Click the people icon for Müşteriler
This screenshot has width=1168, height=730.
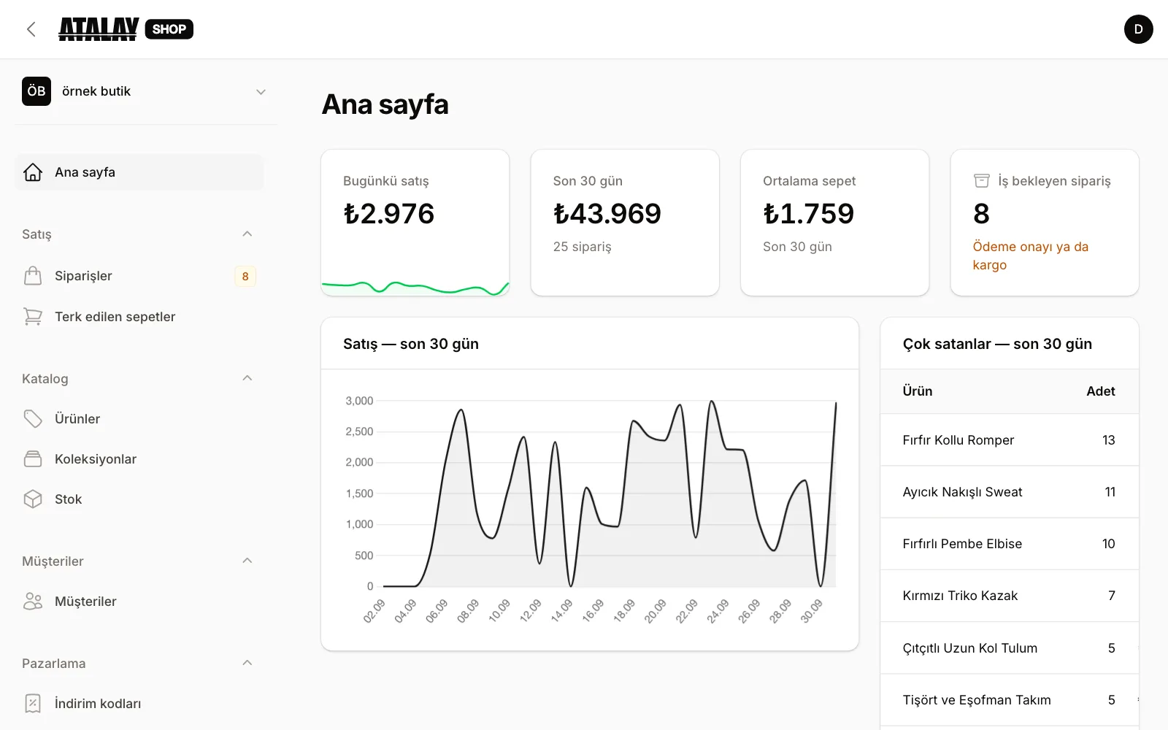tap(33, 602)
